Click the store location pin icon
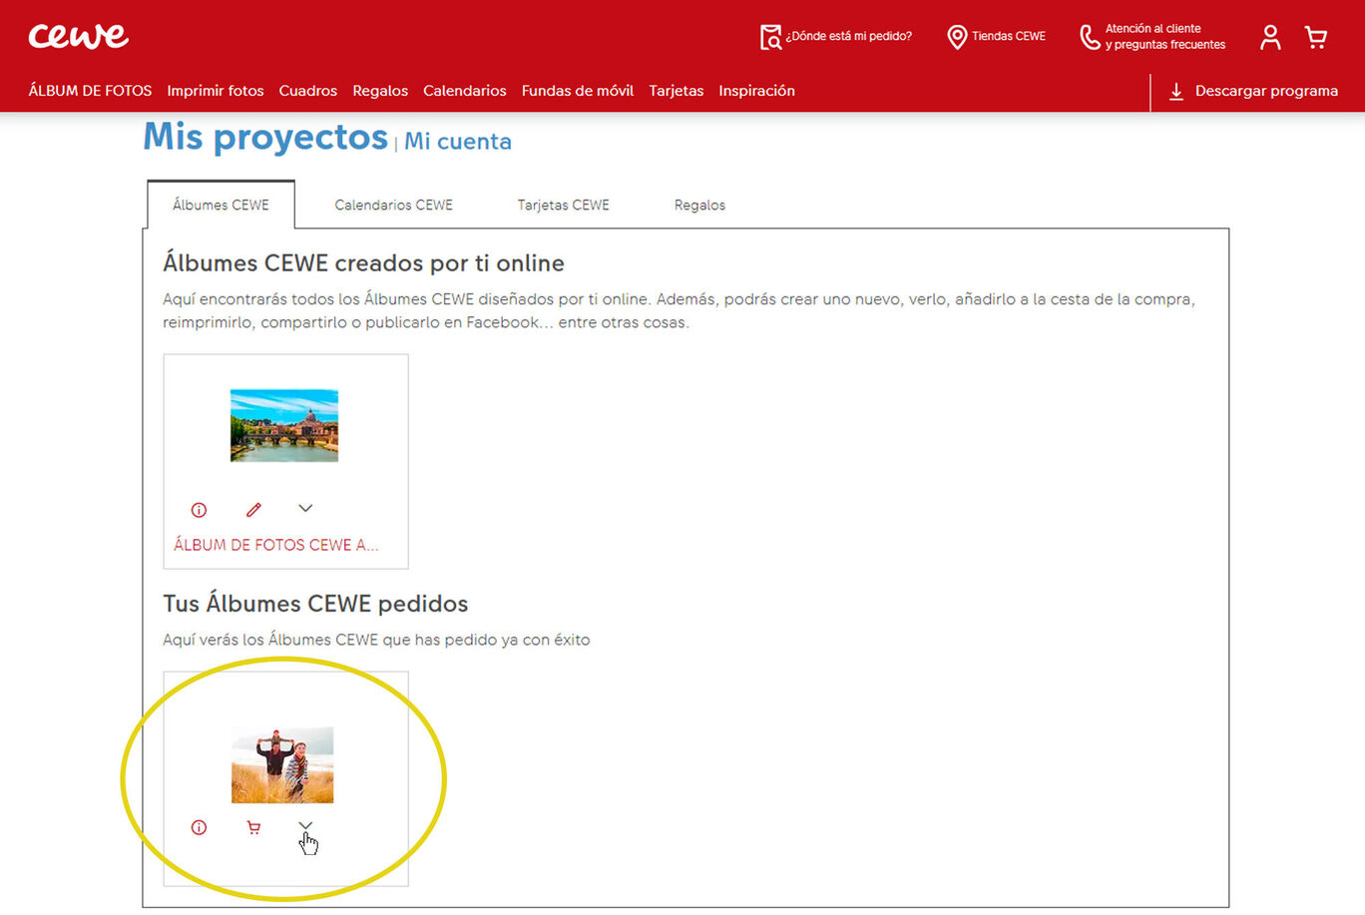Screen dimensions: 1365x915 point(956,37)
